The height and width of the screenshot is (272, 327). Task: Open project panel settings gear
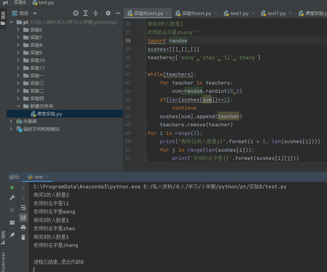point(108,13)
